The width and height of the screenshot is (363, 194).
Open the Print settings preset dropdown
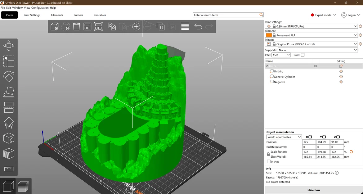pos(311,26)
